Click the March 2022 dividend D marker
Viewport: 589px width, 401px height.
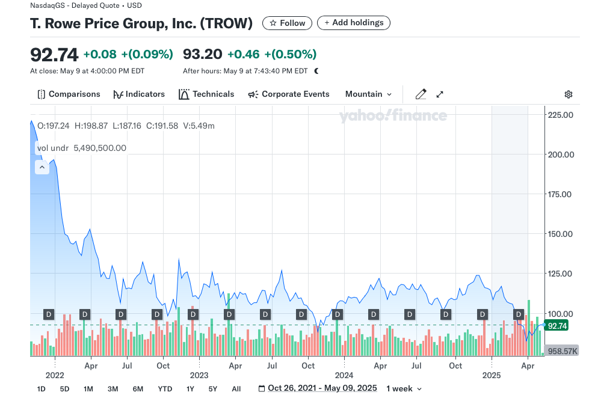click(85, 314)
